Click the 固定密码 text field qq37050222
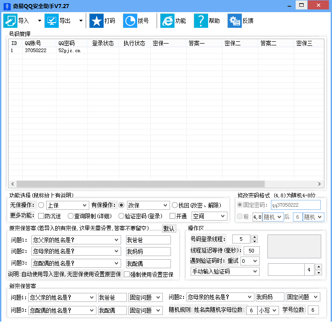The image size is (332, 332). (296, 205)
